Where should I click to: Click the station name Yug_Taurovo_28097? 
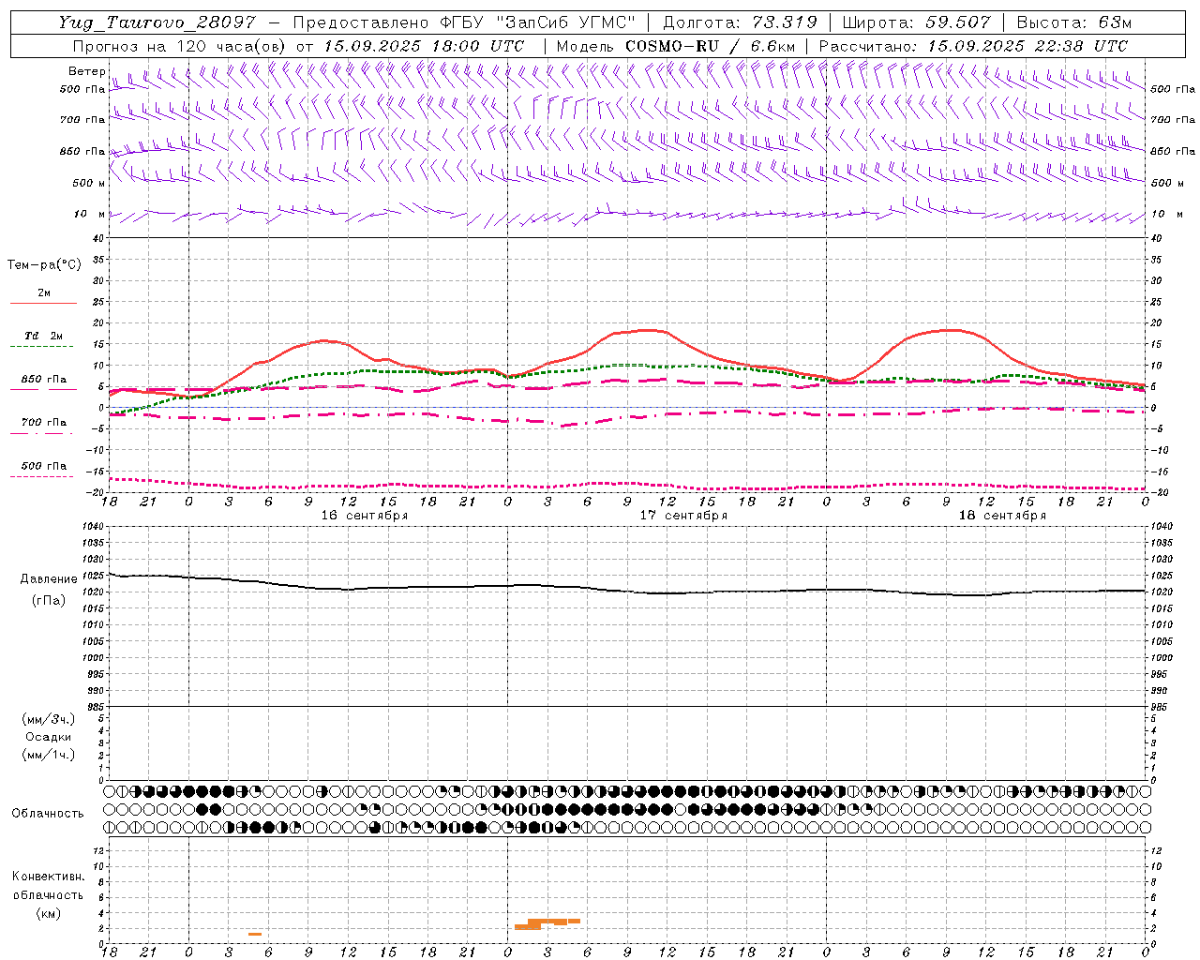click(x=156, y=22)
